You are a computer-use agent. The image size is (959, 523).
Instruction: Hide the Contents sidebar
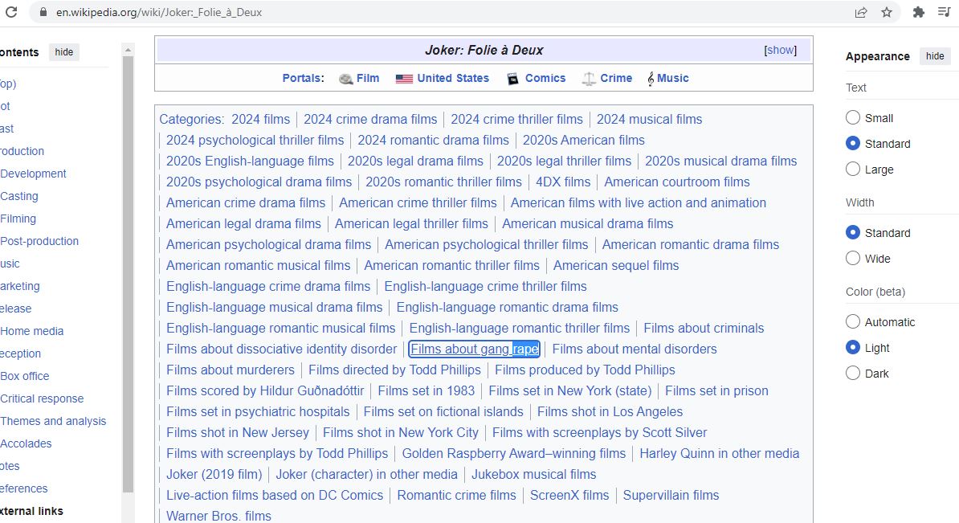64,52
